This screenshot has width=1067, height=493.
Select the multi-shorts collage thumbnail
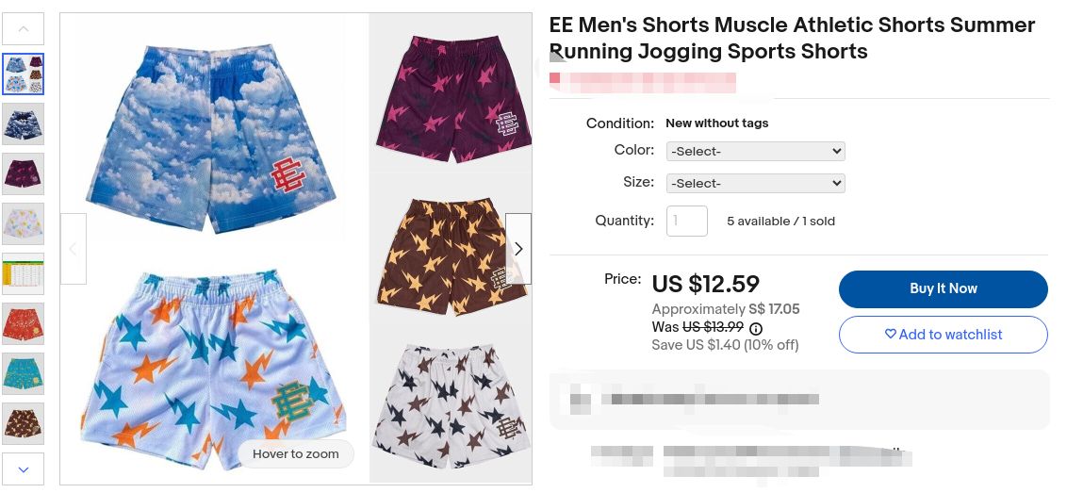(24, 74)
